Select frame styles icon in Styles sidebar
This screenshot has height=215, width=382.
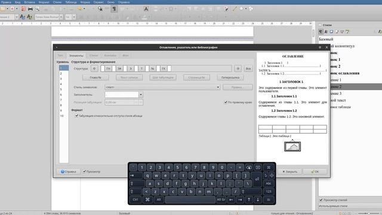(331, 32)
